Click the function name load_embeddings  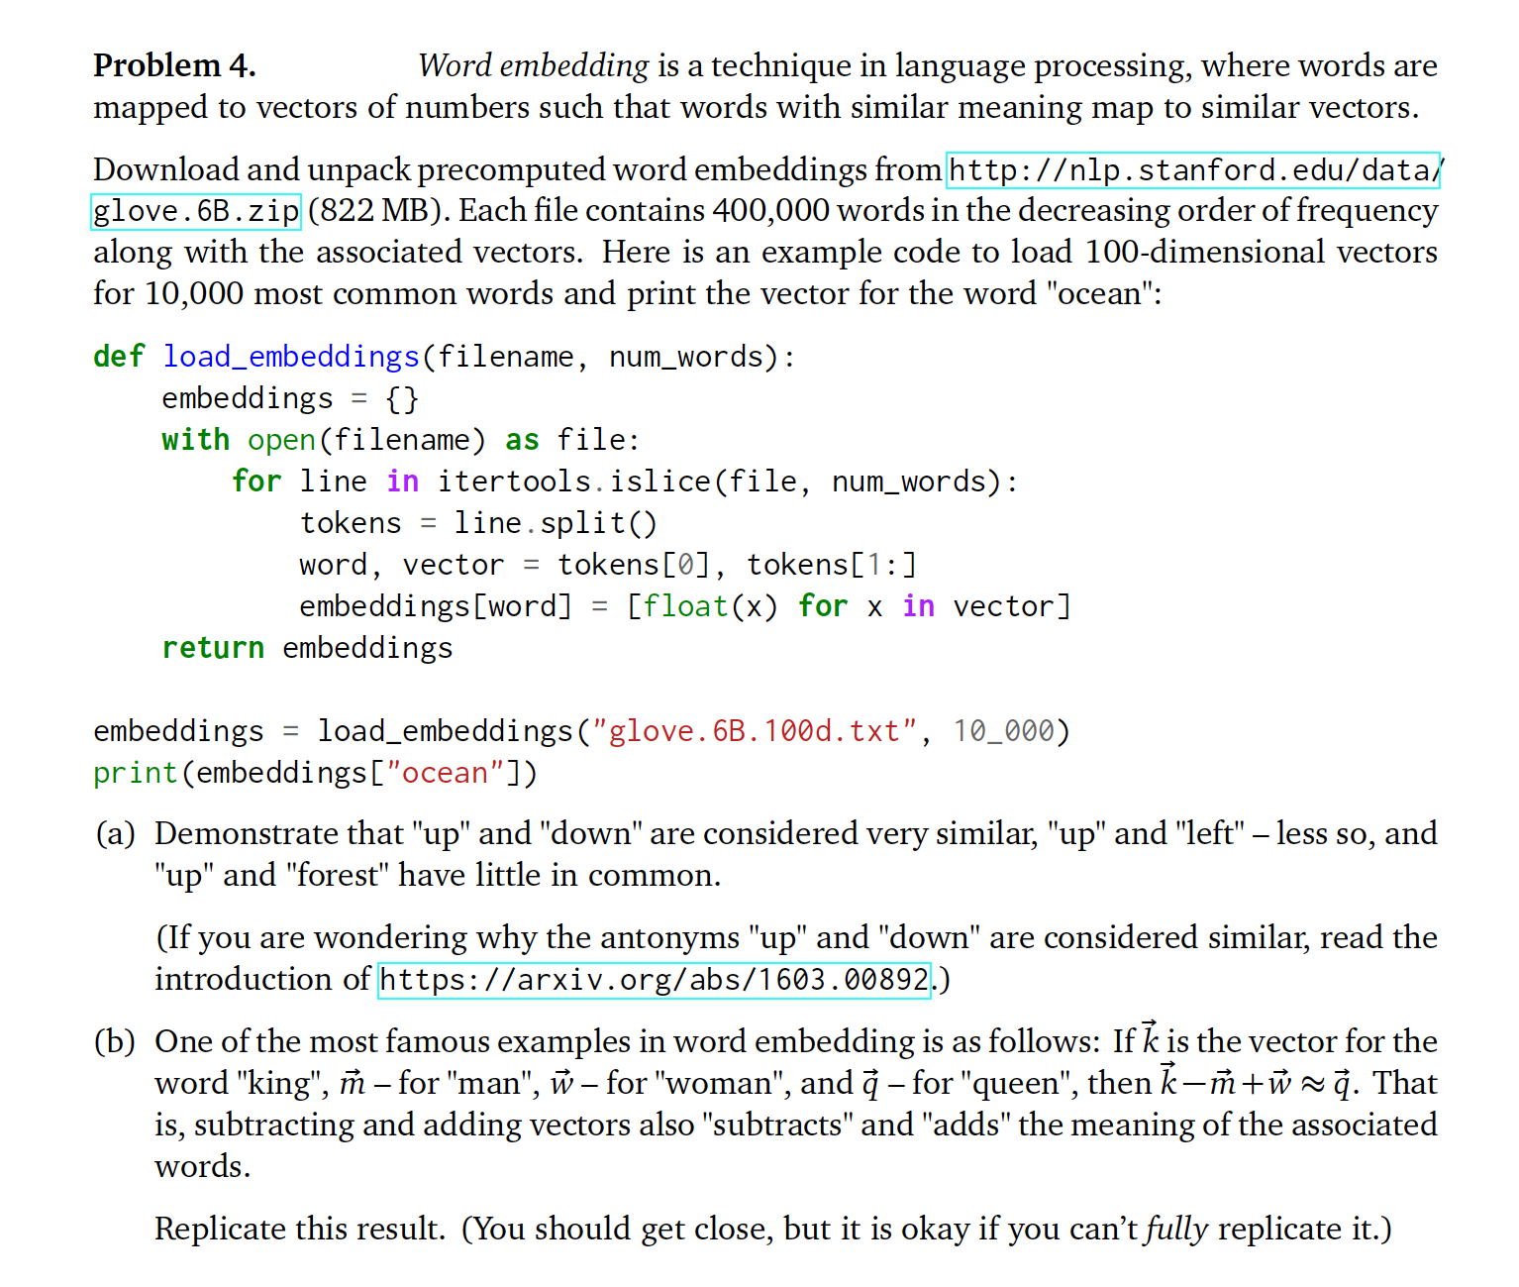[x=290, y=356]
